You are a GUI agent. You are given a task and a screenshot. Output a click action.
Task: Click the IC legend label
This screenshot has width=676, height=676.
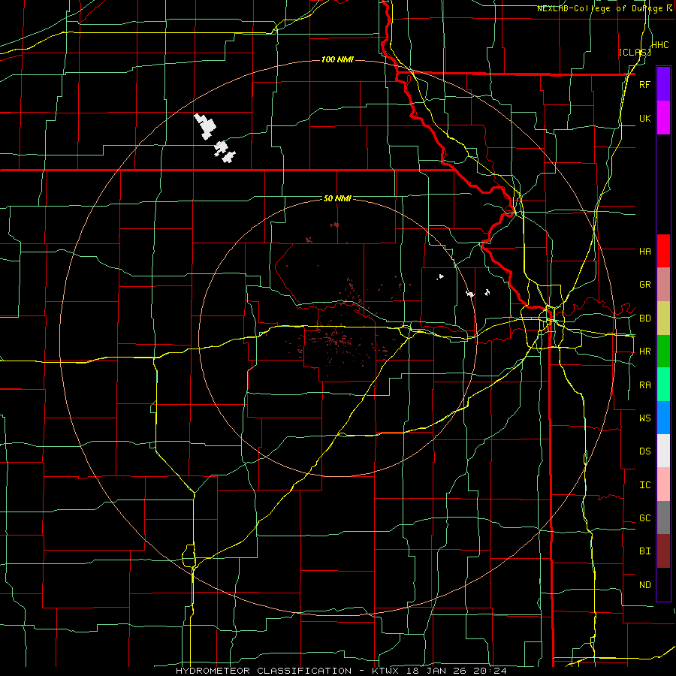[644, 485]
